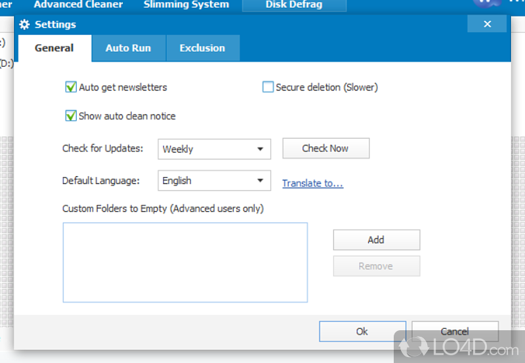Switch to the General tab
The image size is (525, 363).
[x=54, y=48]
